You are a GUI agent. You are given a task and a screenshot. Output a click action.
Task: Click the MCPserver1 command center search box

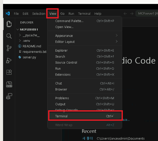147,14
